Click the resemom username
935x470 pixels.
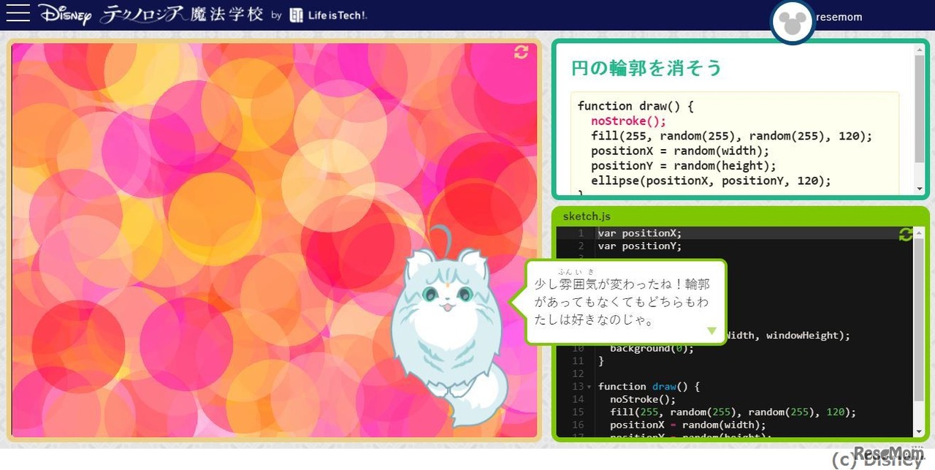(x=839, y=17)
